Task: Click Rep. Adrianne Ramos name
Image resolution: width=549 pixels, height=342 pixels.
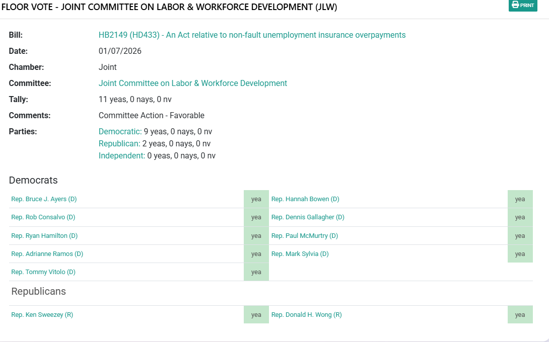Action: point(47,254)
